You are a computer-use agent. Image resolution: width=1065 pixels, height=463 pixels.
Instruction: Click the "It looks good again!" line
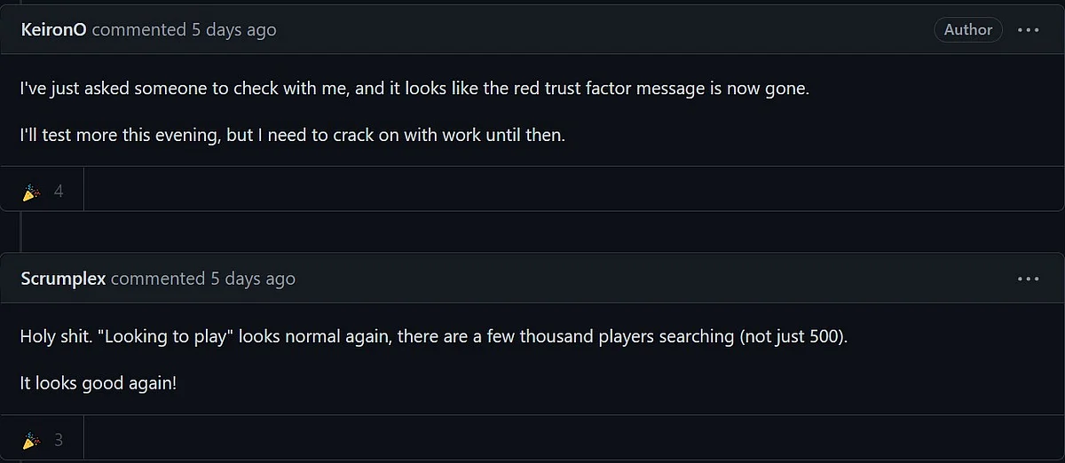pos(99,386)
